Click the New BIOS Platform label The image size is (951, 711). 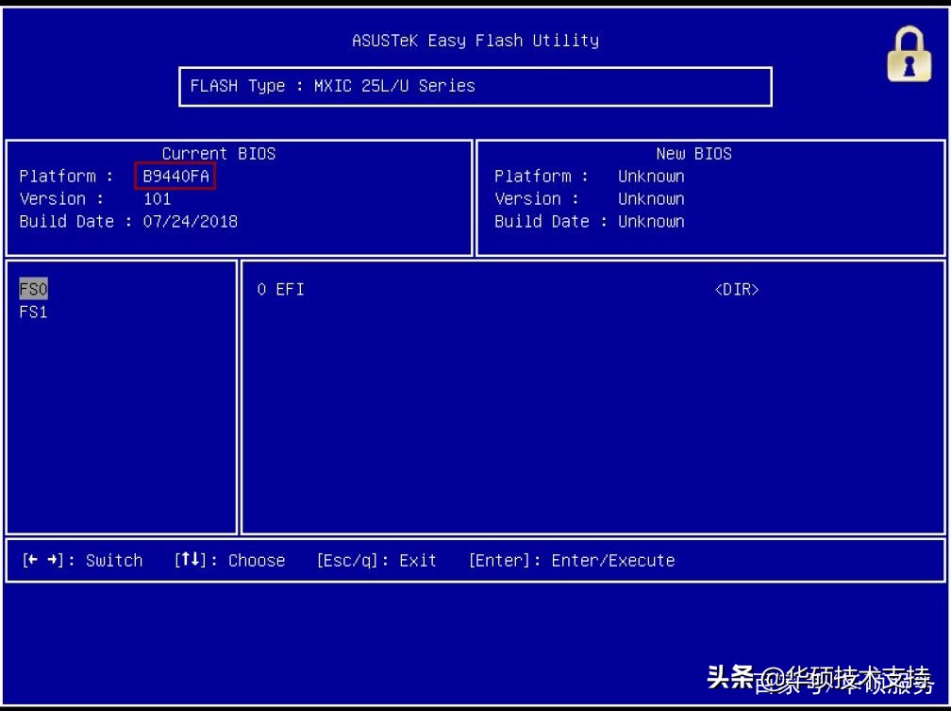[542, 176]
